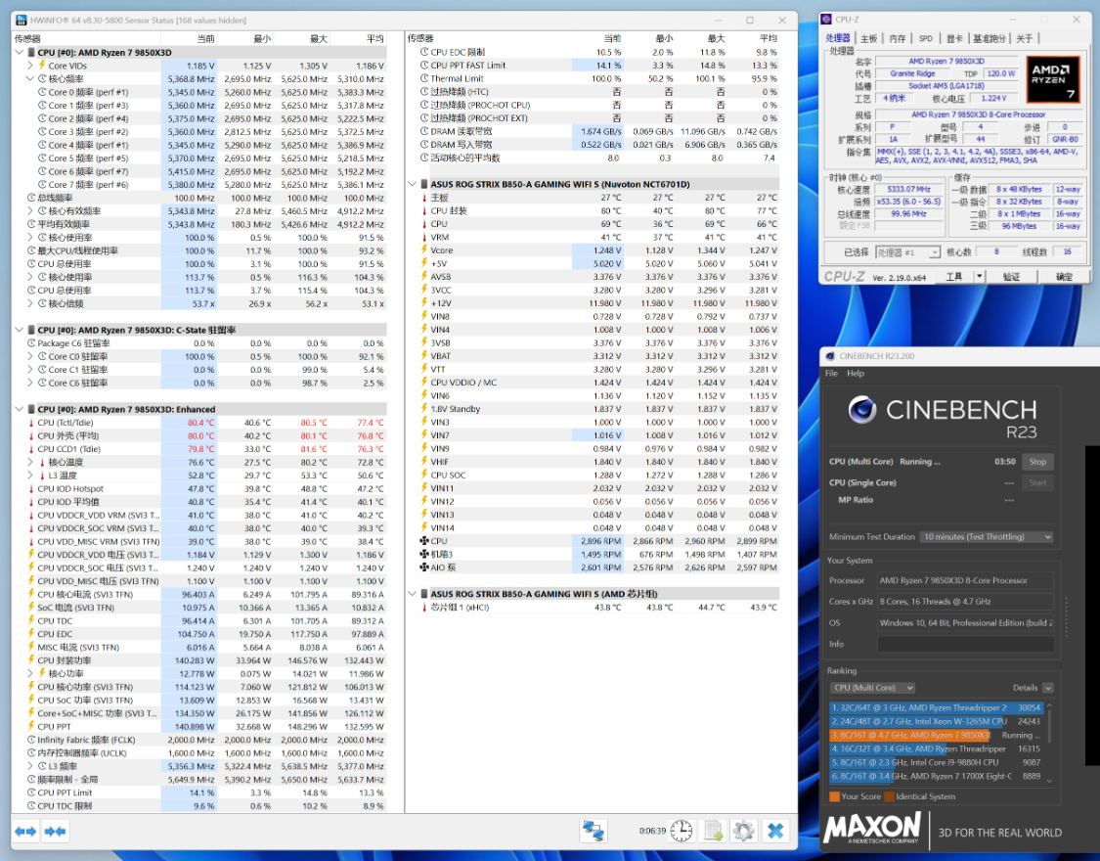This screenshot has width=1100, height=861.
Task: Expand the 核心倍频 row
Action: pyautogui.click(x=30, y=304)
